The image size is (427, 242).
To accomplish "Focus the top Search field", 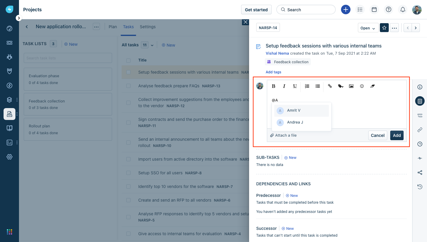I will 306,10.
